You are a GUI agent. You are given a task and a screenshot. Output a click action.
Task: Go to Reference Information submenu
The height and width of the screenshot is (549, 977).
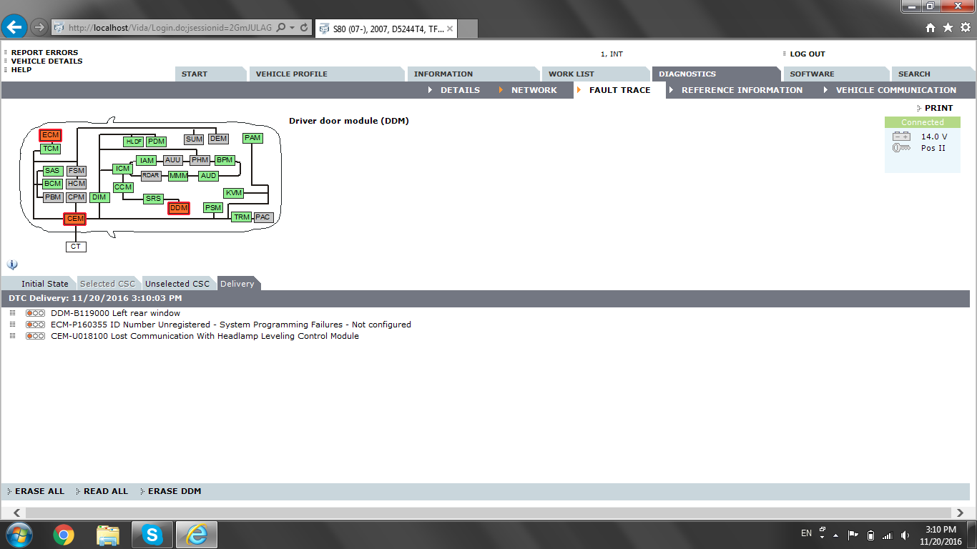[741, 90]
